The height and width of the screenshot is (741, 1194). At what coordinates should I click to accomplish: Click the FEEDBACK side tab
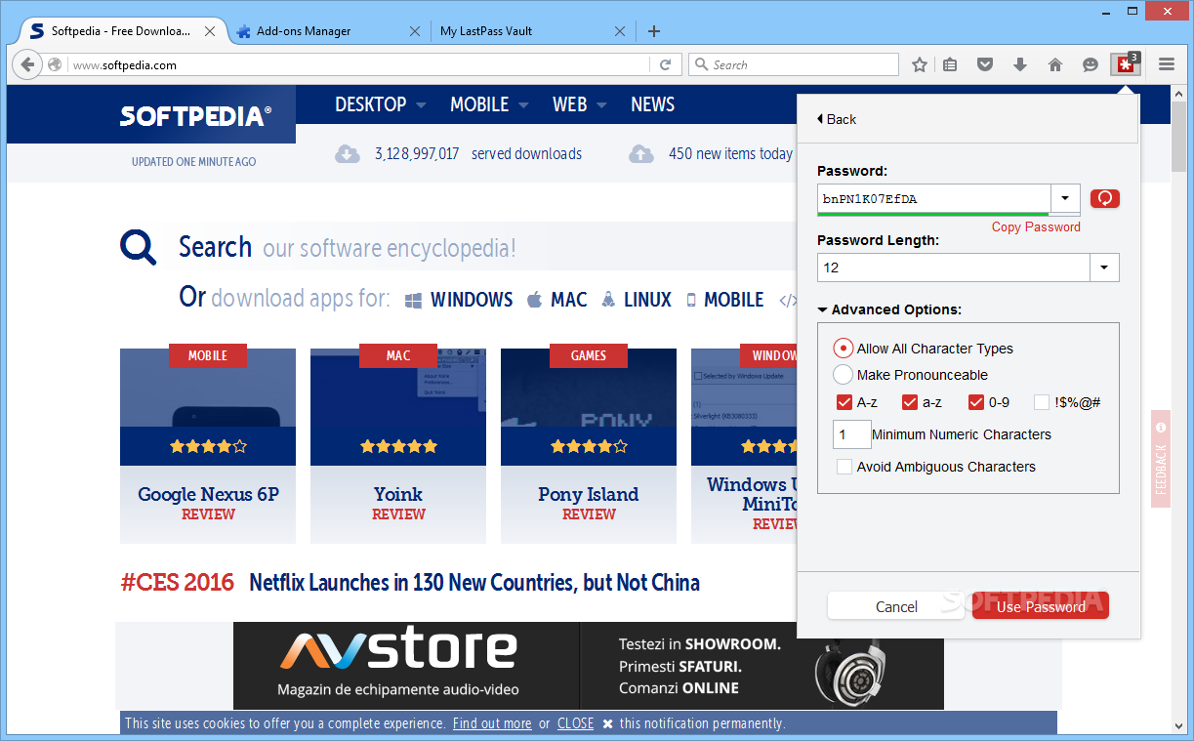click(x=1161, y=459)
